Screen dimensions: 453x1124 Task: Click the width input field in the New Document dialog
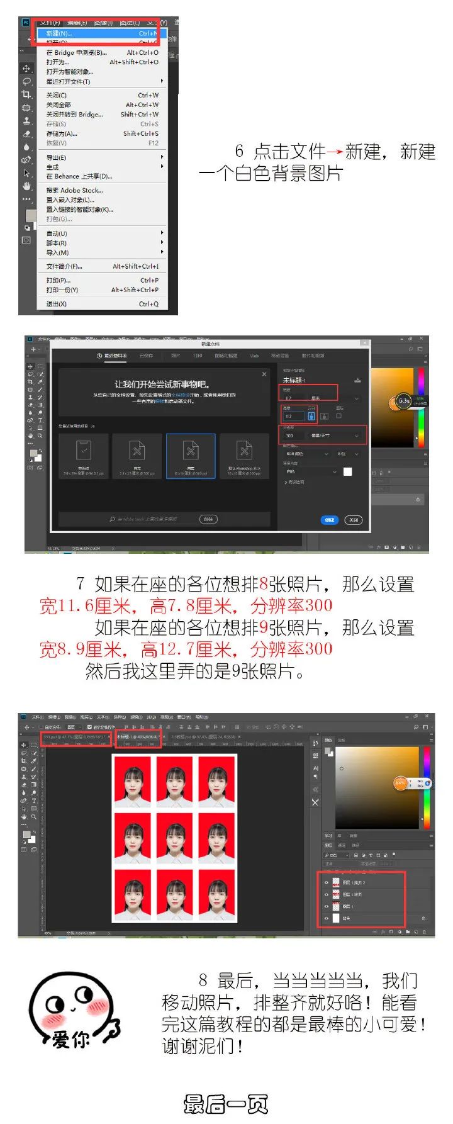[293, 398]
